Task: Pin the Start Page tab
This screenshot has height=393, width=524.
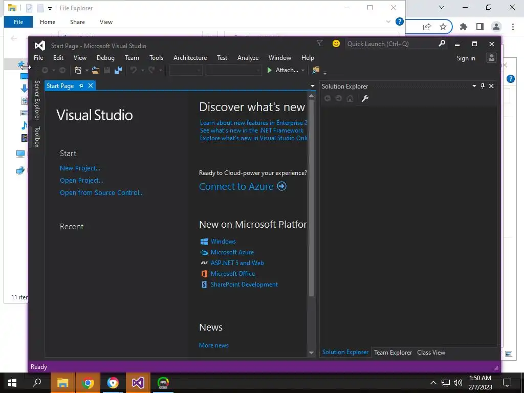Action: (x=81, y=86)
